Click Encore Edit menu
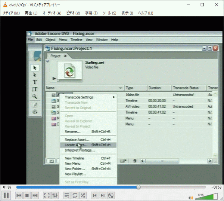 tap(39, 40)
